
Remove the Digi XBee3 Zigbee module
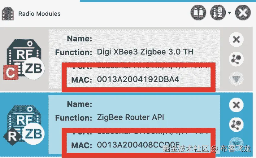(236, 40)
